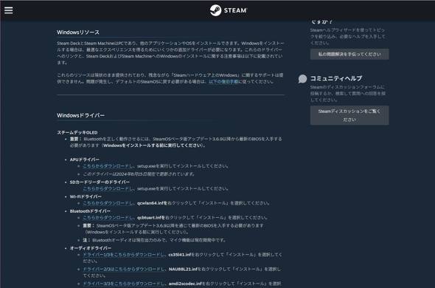Image resolution: width=435 pixels, height=288 pixels.
Task: Download the SD card reader driver link
Action: pyautogui.click(x=108, y=188)
